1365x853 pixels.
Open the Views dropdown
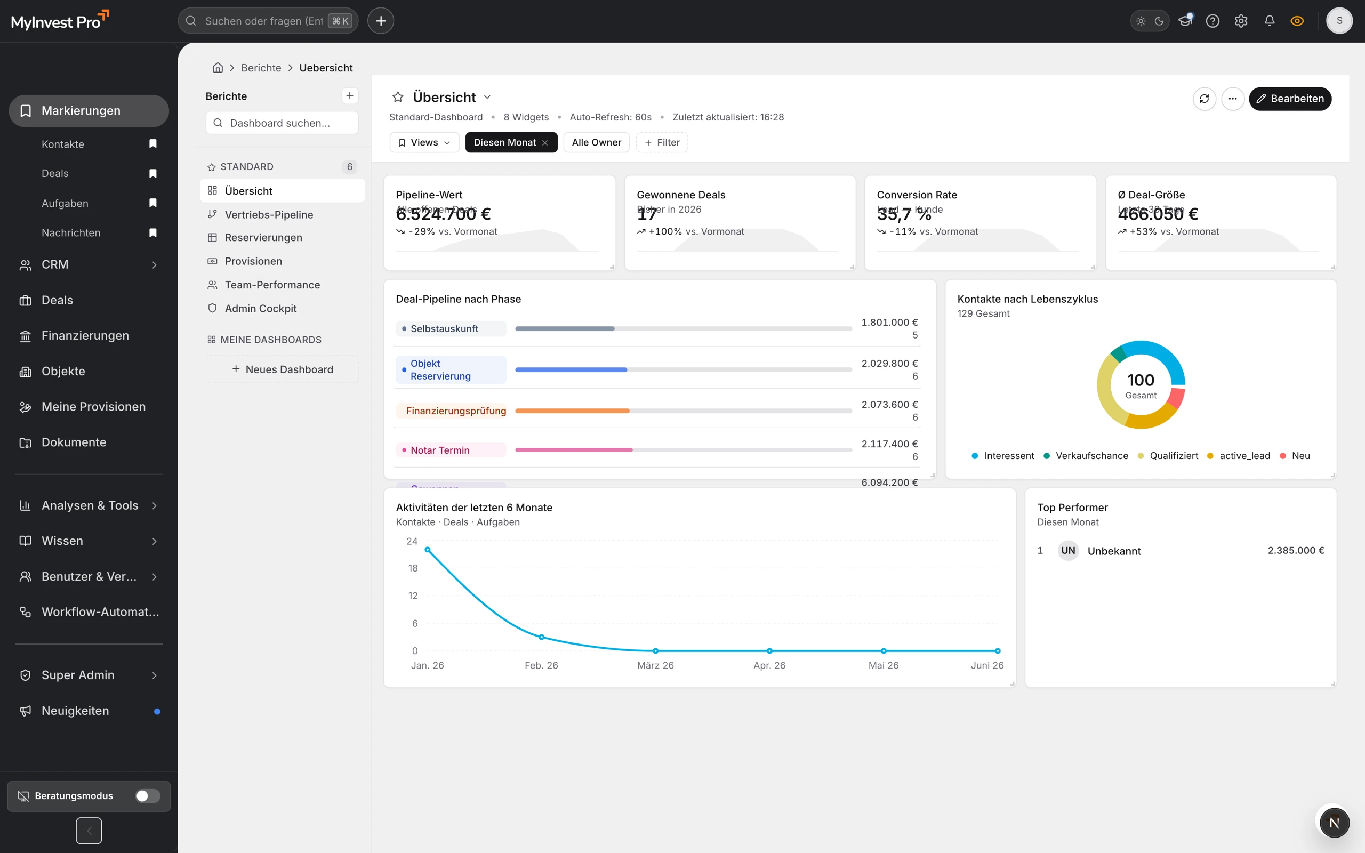(x=424, y=143)
